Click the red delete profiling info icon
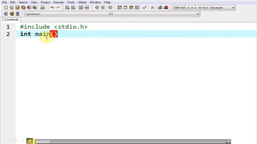 tap(166, 8)
